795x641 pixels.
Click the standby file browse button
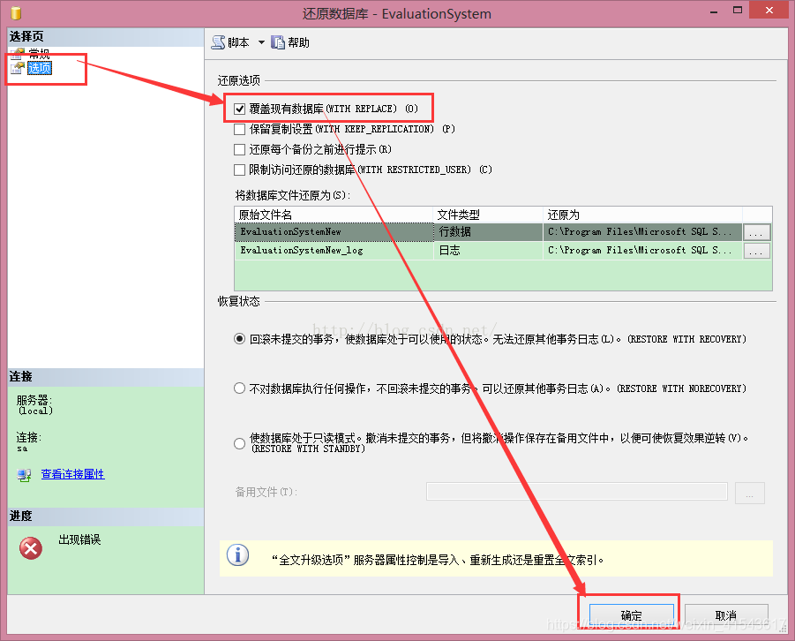click(x=750, y=493)
